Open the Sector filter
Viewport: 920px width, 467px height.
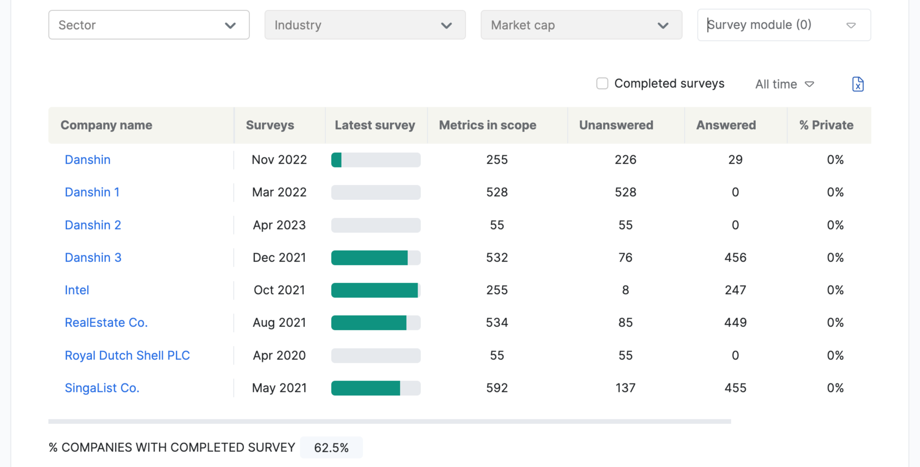(149, 25)
